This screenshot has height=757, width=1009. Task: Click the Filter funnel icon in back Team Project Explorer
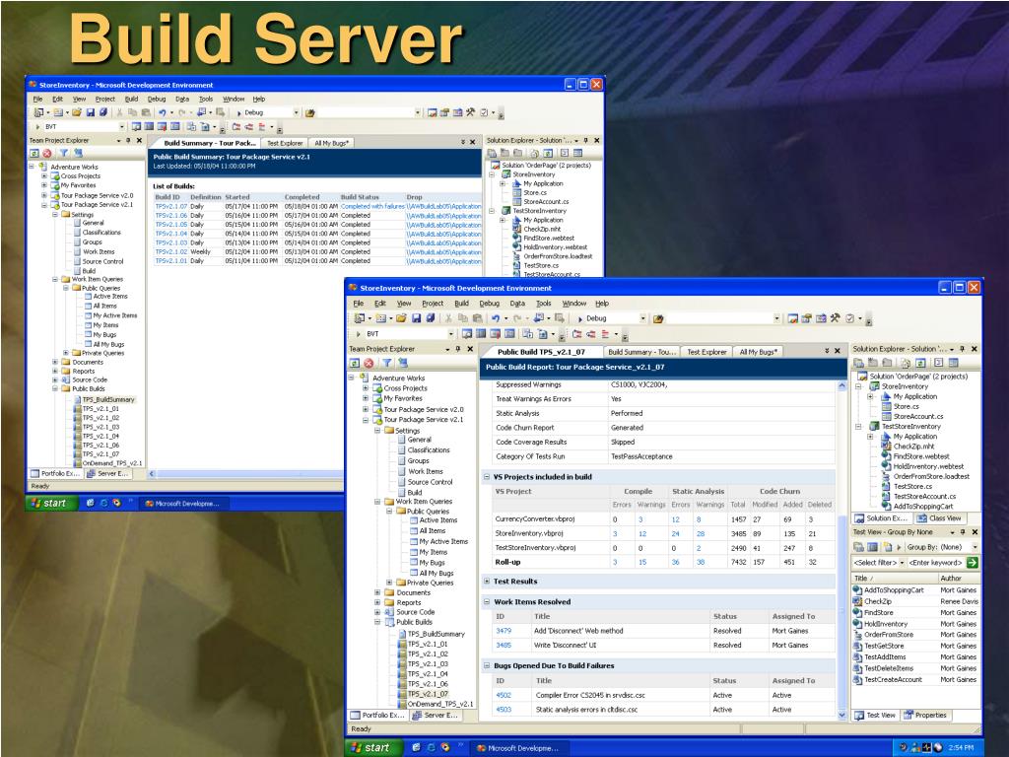(64, 153)
